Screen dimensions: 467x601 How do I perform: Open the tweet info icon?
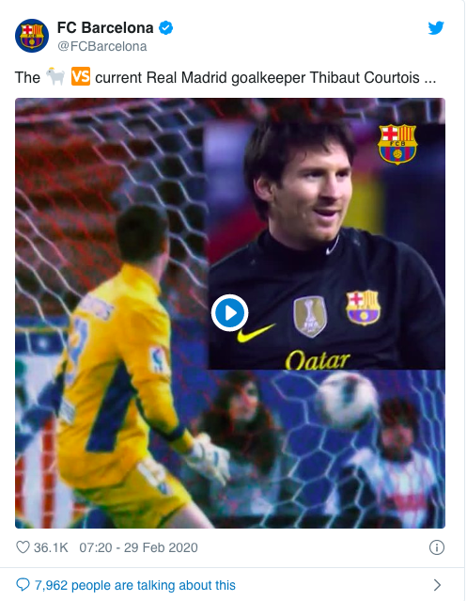click(437, 547)
